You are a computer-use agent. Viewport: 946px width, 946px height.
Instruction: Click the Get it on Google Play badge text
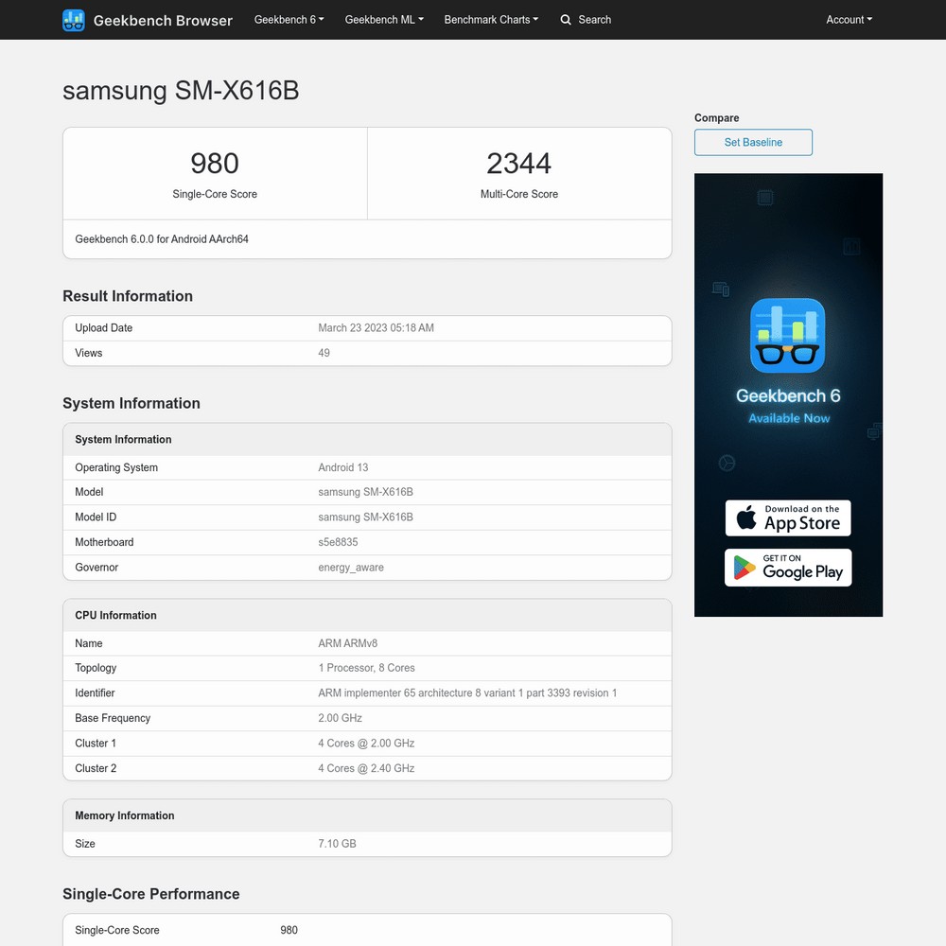point(801,568)
